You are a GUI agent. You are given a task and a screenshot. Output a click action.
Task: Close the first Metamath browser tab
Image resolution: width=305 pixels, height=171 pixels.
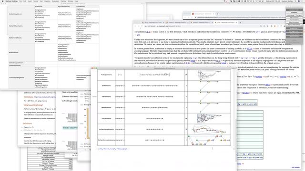pyautogui.click(x=163, y=22)
